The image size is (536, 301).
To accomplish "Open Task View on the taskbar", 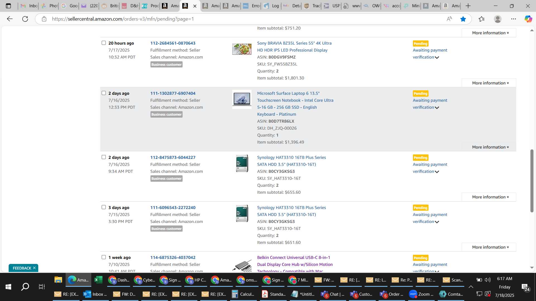I will tap(42, 287).
